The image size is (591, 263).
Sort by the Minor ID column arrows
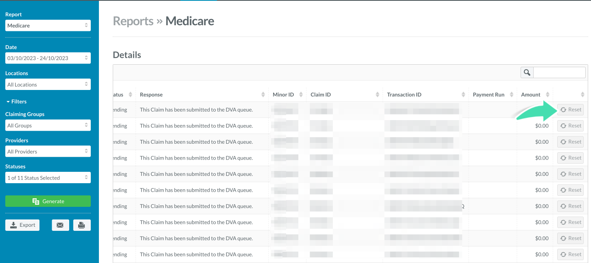point(301,94)
